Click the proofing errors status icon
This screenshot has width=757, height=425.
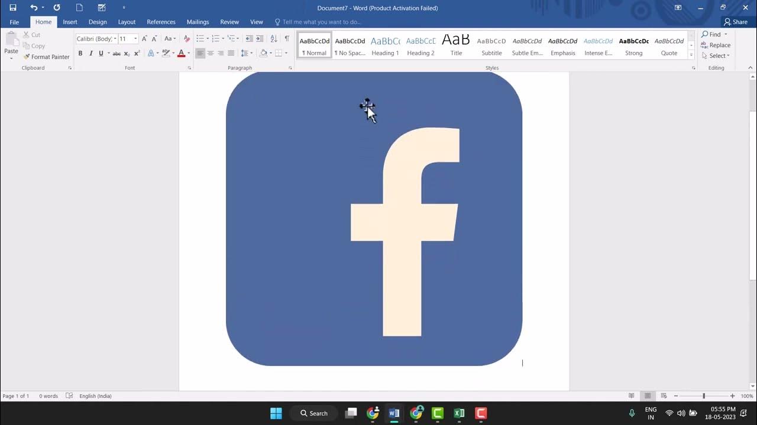69,396
